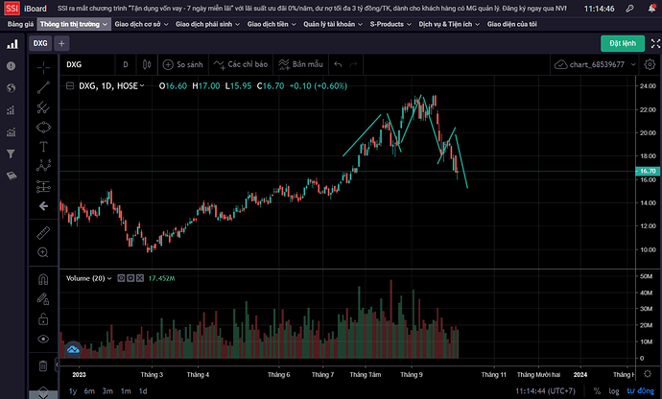Open Giao dịch phái sinh menu
662x399 pixels.
click(207, 25)
